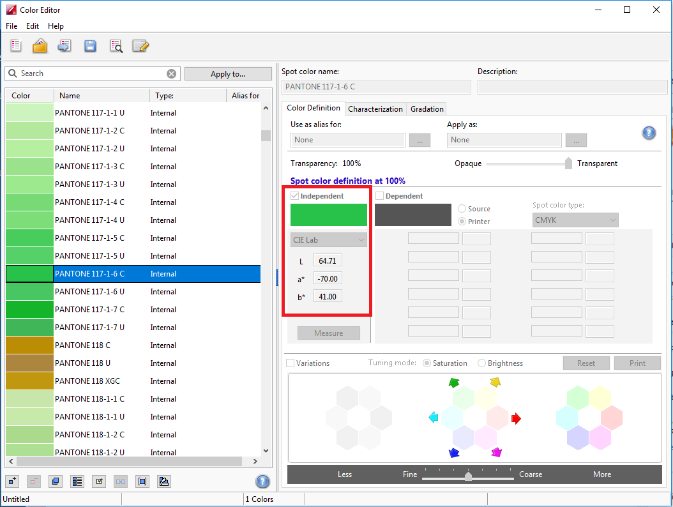Open the Spot color type CMYK dropdown

point(575,220)
